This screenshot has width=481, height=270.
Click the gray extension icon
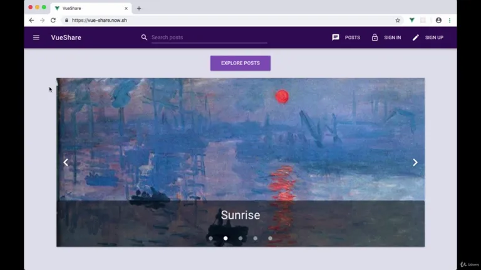click(x=423, y=20)
